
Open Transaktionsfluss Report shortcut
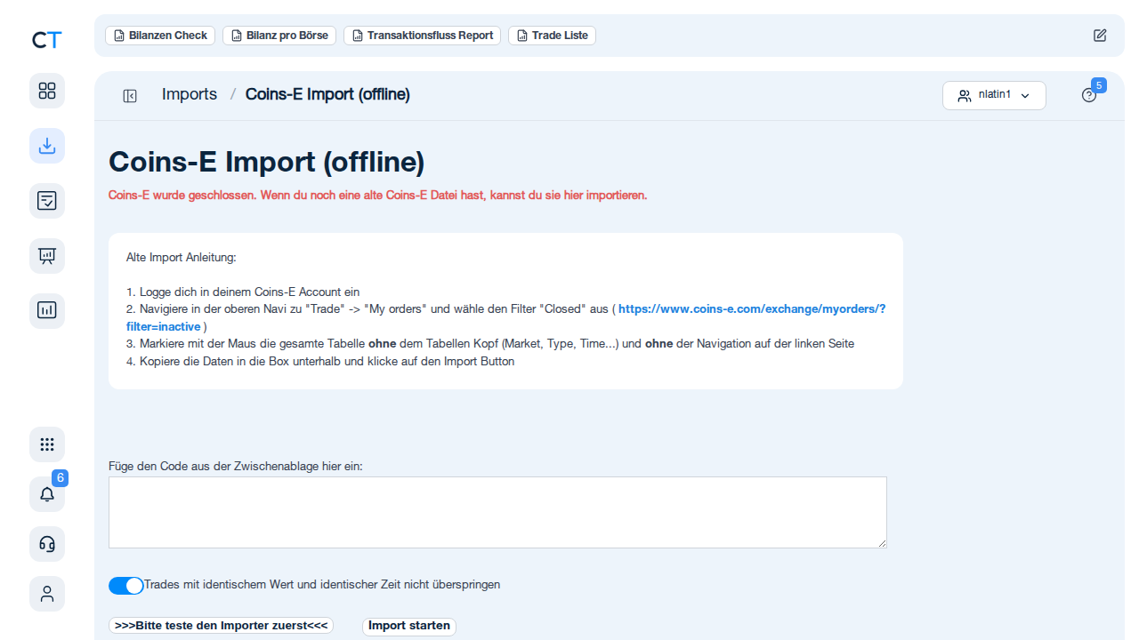422,36
